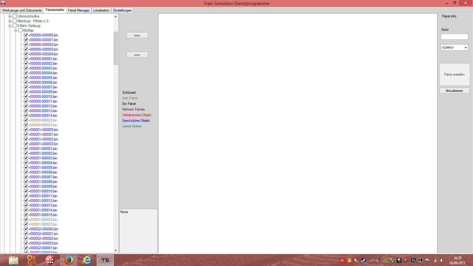
Task: Open the Java tray icon
Action: tap(349, 260)
